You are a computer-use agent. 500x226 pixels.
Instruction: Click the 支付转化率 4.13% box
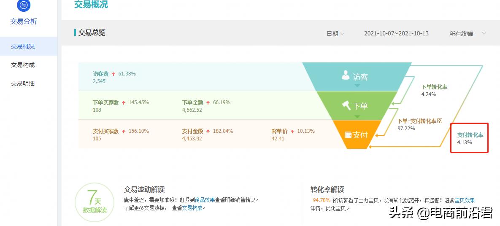point(469,138)
